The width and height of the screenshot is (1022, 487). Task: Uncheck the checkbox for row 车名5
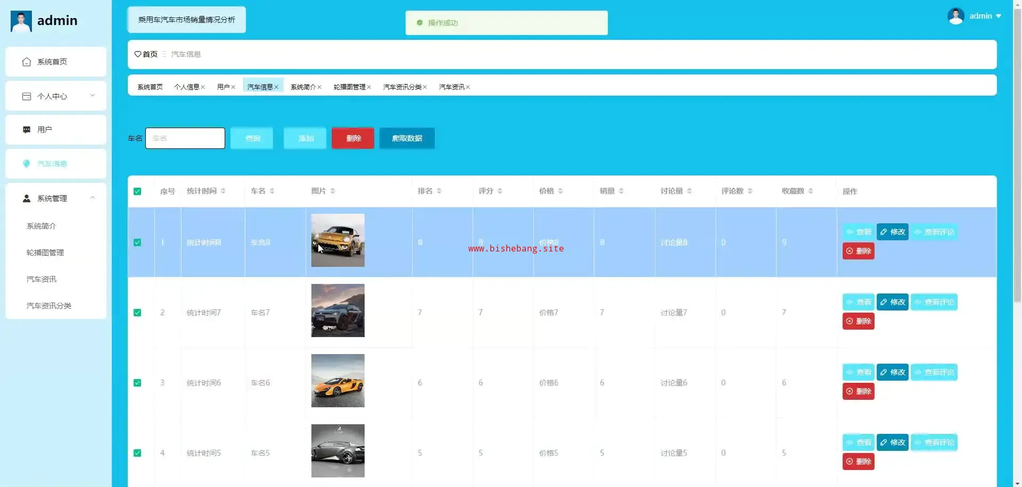coord(137,453)
